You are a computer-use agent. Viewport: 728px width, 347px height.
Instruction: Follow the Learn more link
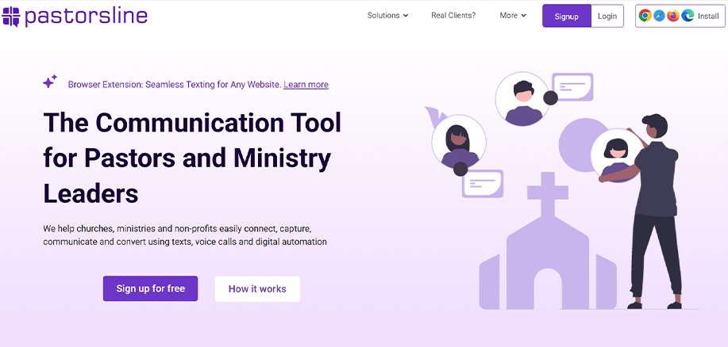[x=306, y=85]
